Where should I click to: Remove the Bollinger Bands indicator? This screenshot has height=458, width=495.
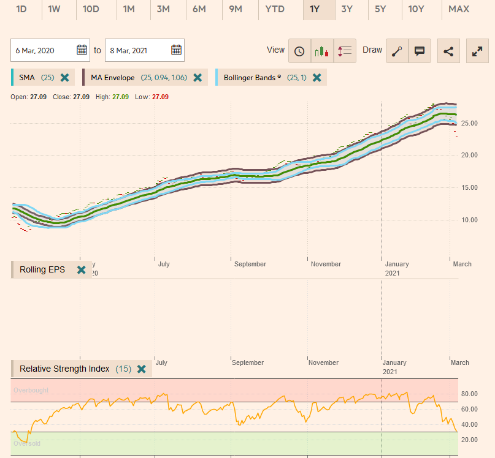click(x=317, y=78)
